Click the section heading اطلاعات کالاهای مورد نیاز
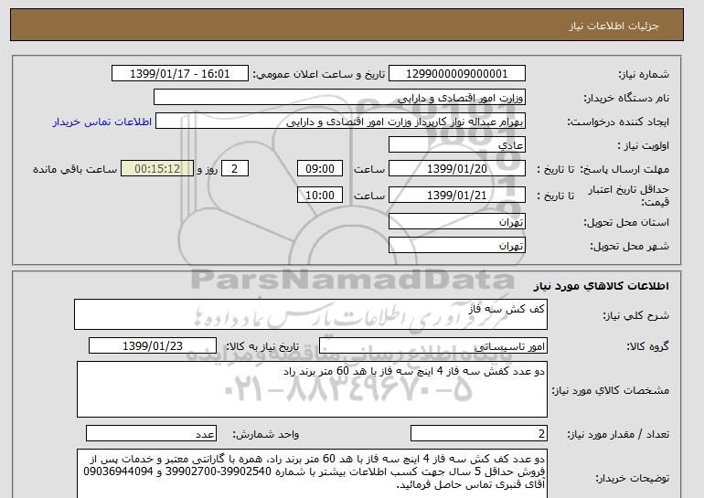 click(601, 286)
